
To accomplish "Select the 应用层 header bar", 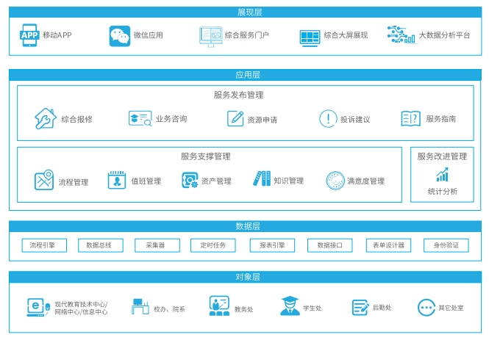I will coord(245,75).
